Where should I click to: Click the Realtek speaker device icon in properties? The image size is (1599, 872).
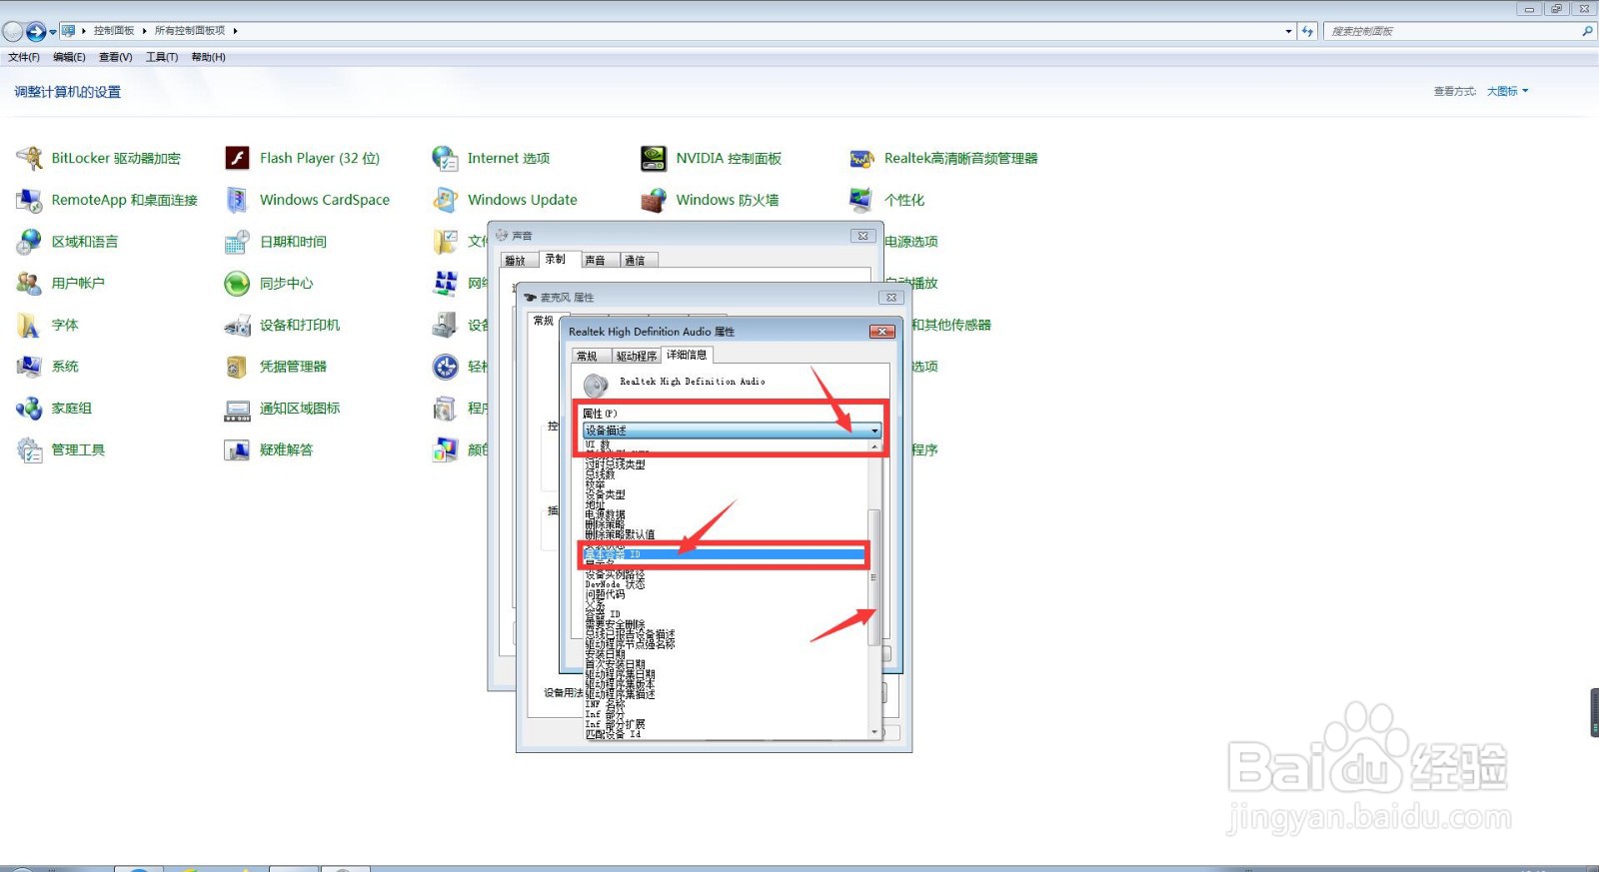(x=596, y=385)
